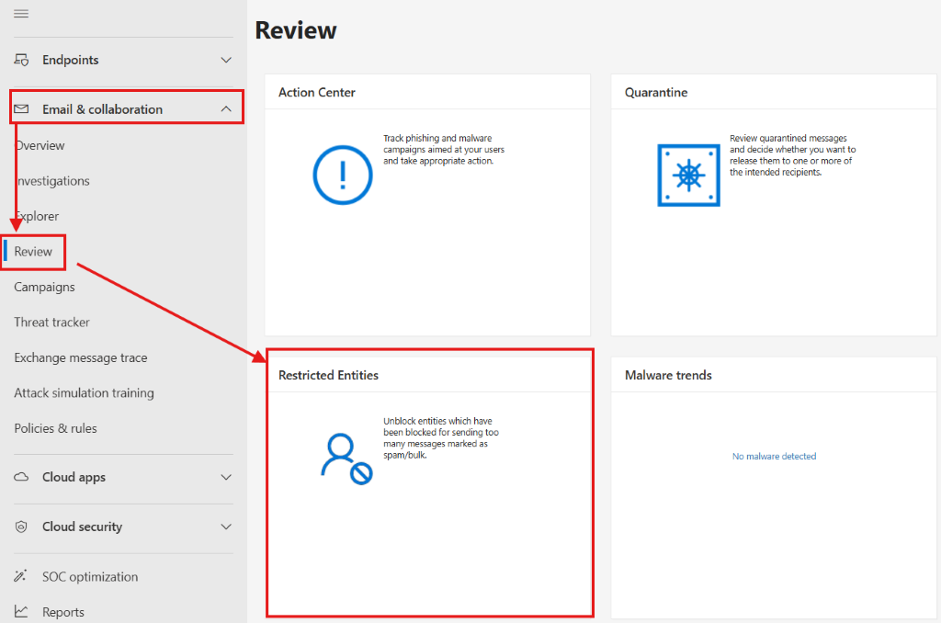Image resolution: width=941 pixels, height=623 pixels.
Task: Click the Restricted Entities blocked user icon
Action: pos(346,459)
